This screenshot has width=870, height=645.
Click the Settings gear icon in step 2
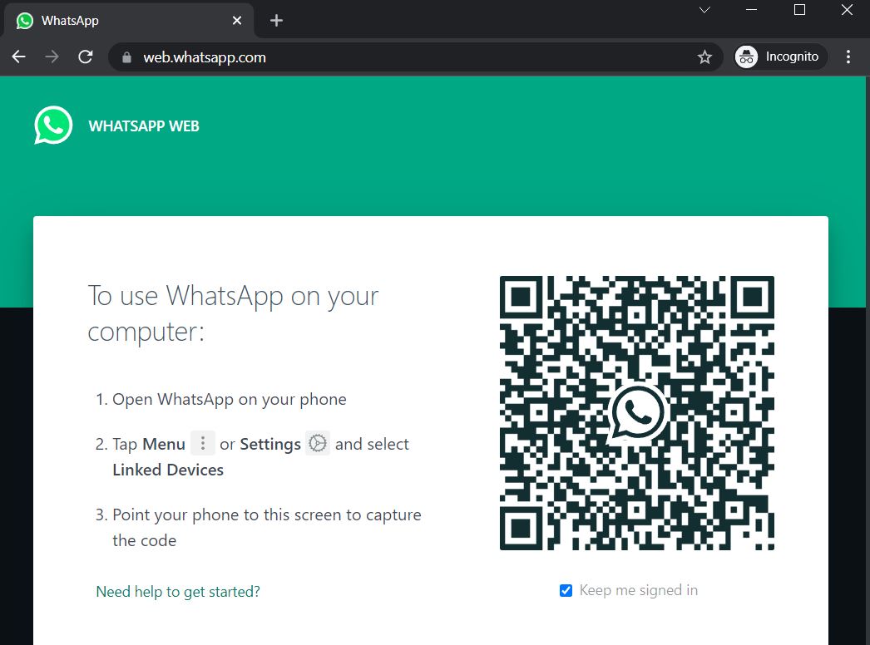click(x=318, y=444)
